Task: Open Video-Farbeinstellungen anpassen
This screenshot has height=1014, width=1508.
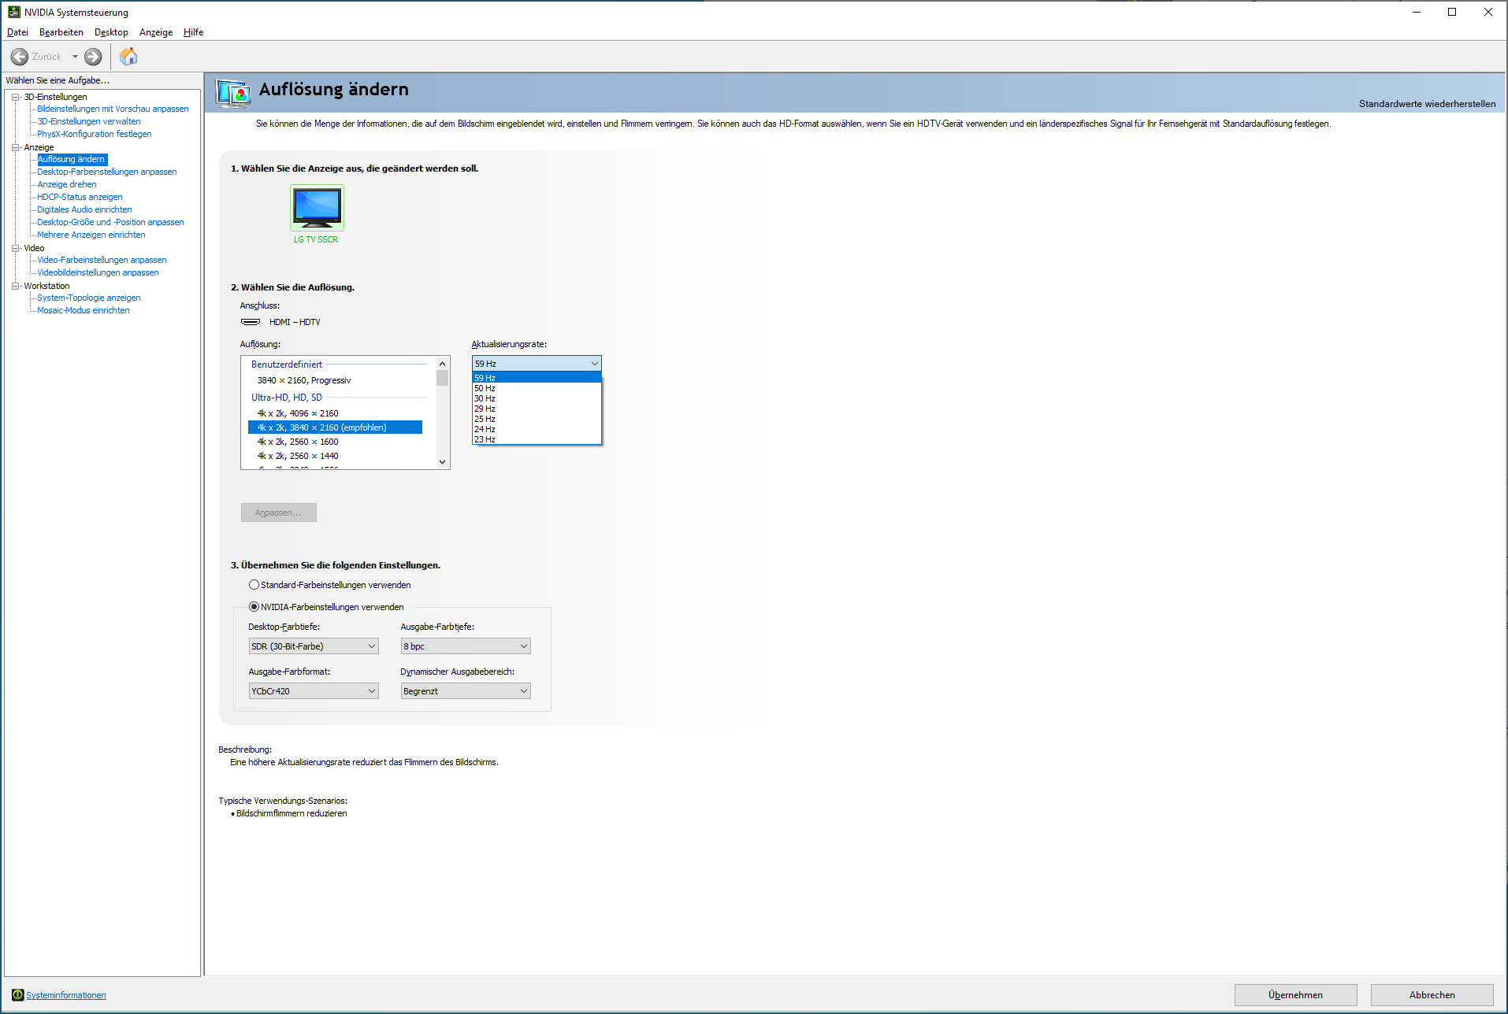Action: [x=102, y=260]
